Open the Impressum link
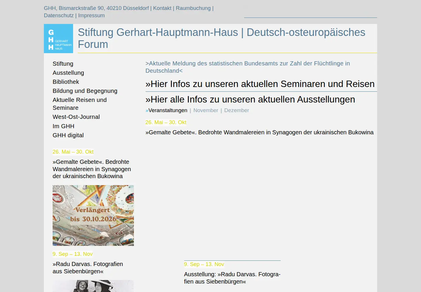Image resolution: width=421 pixels, height=292 pixels. pyautogui.click(x=91, y=15)
